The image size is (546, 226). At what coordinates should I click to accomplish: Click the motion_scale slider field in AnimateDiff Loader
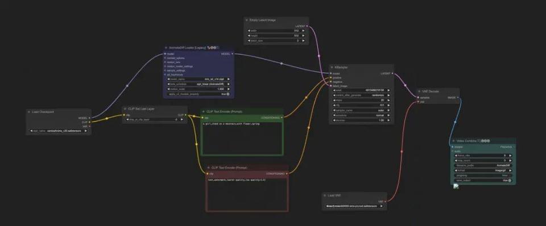(x=198, y=89)
